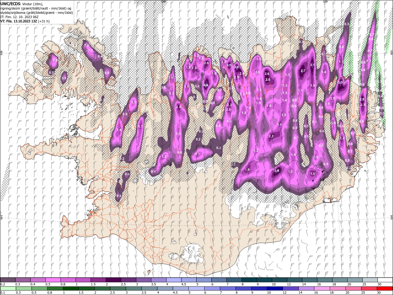The image size is (393, 295).
Task: Click the legend description line starting 'rigning/skúrir'
Action: [x=36, y=8]
